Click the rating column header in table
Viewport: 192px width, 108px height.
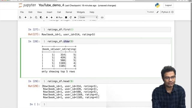point(71,49)
